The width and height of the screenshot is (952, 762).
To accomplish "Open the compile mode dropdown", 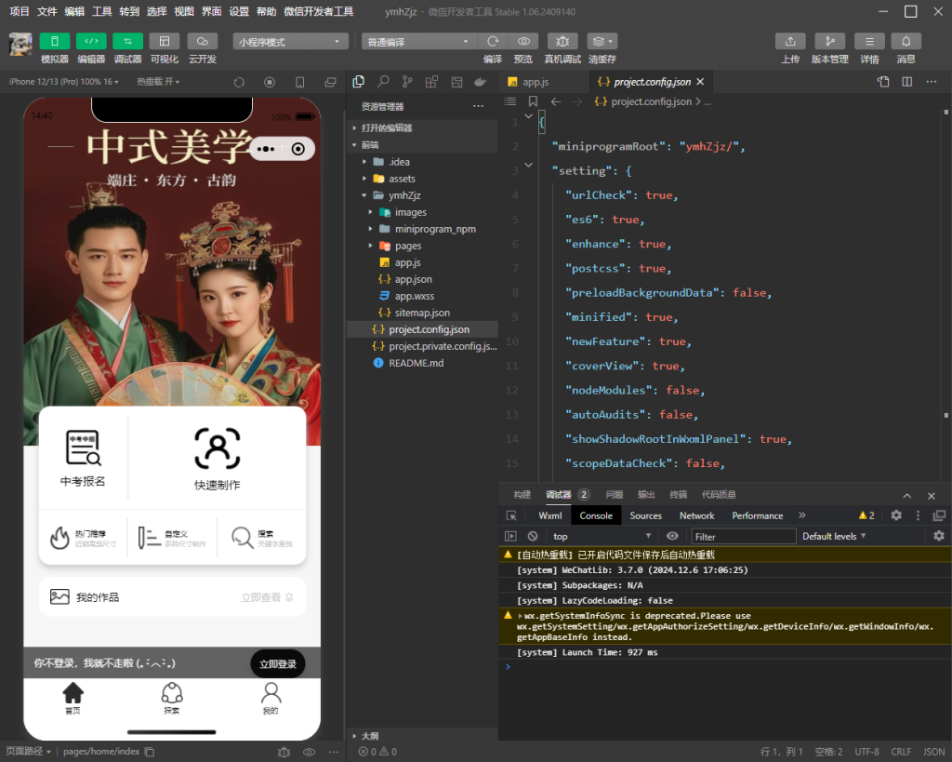I will (419, 41).
